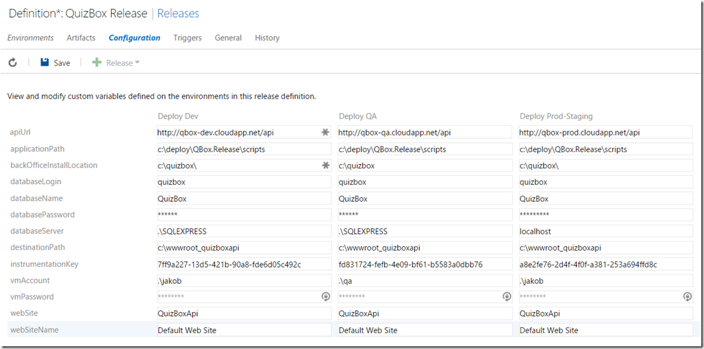Click Deploy Prod-Staging databasePassword field
The width and height of the screenshot is (704, 349).
pos(605,214)
